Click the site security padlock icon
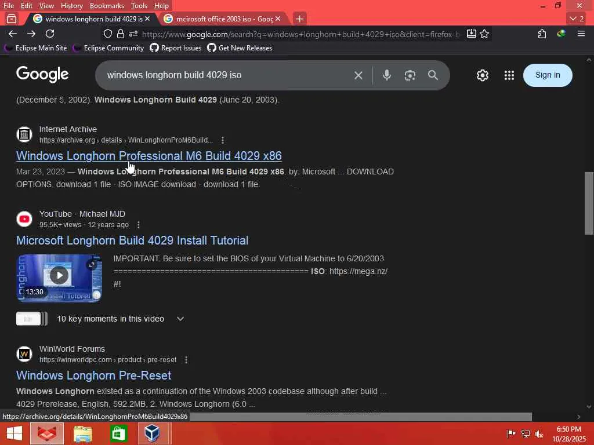The width and height of the screenshot is (594, 445). coord(121,34)
